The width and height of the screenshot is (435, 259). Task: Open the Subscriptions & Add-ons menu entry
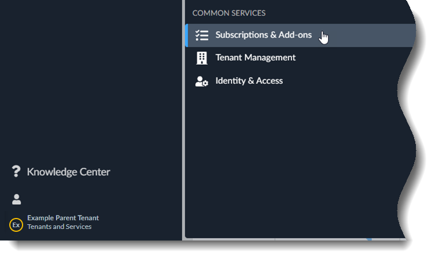pos(263,35)
